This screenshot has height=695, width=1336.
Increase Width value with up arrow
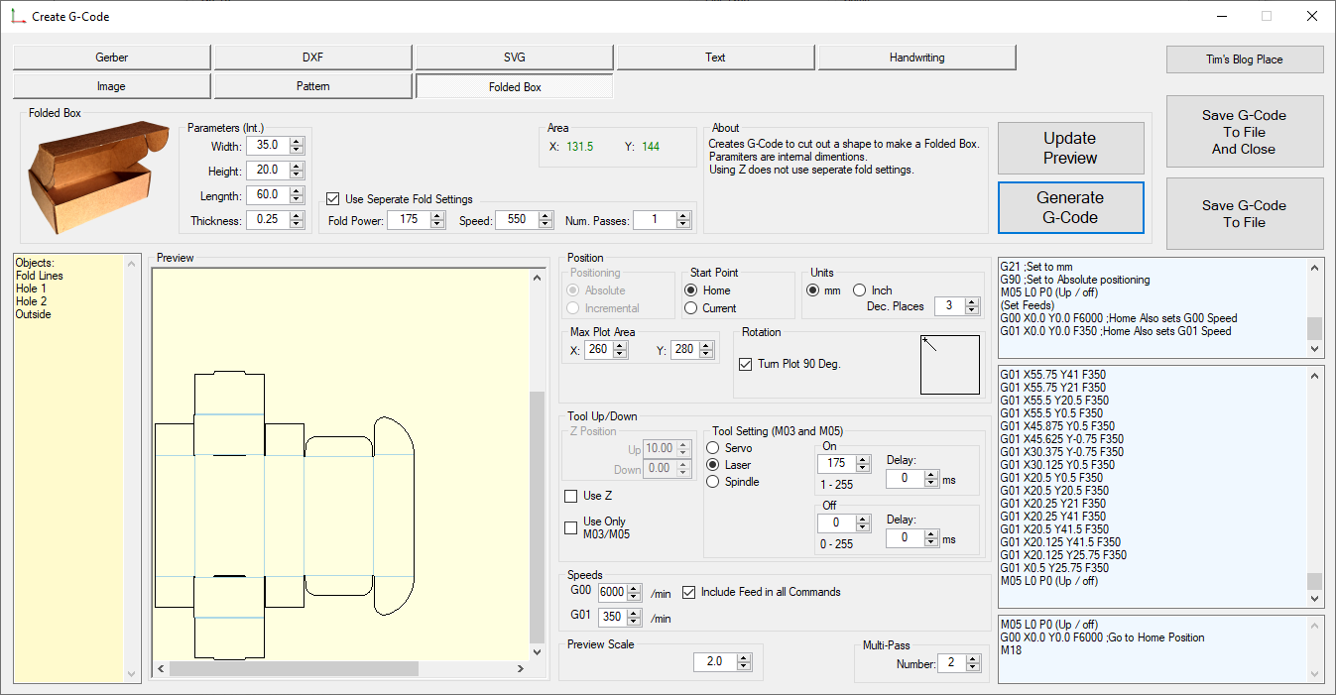coord(297,142)
